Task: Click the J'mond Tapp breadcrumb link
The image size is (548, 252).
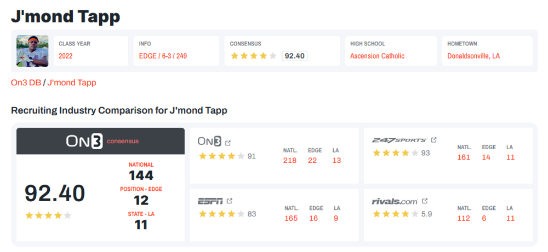Action: click(72, 83)
